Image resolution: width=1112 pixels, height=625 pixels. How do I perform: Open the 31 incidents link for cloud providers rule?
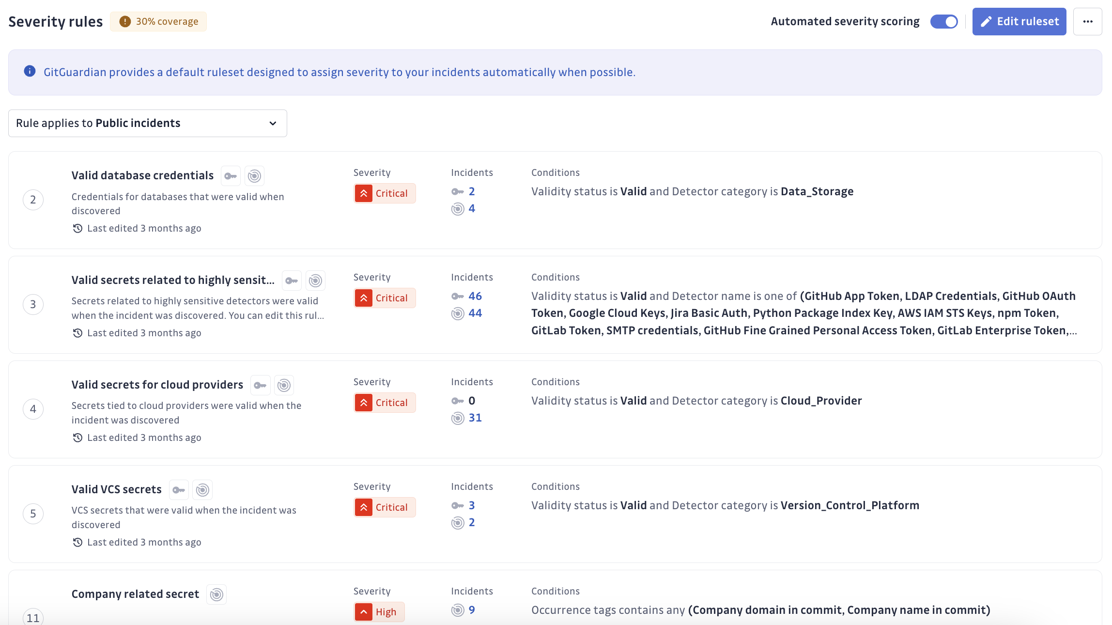click(475, 418)
